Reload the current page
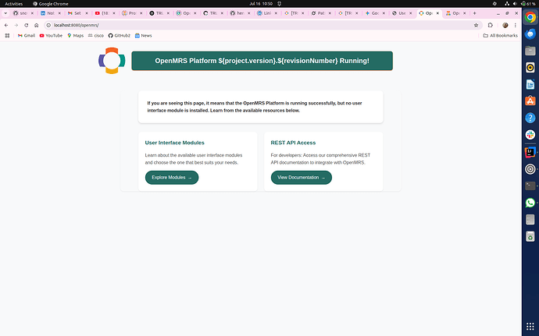Screen dimensions: 539x336 (x=26, y=25)
